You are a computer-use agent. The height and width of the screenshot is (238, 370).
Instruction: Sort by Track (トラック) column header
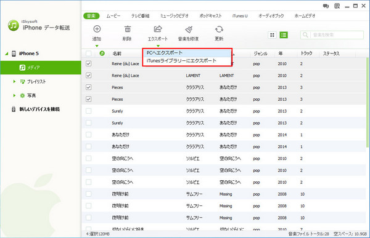(x=306, y=54)
